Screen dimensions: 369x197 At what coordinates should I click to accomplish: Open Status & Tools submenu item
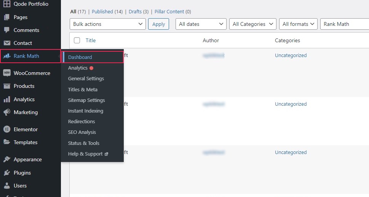click(83, 143)
